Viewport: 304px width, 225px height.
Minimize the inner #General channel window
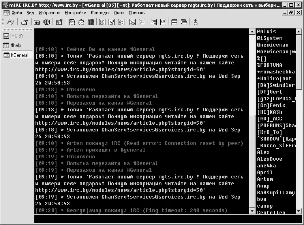tap(285, 13)
